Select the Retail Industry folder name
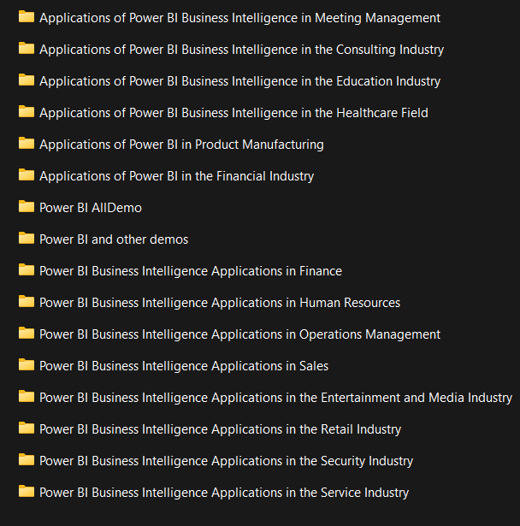 pos(221,429)
